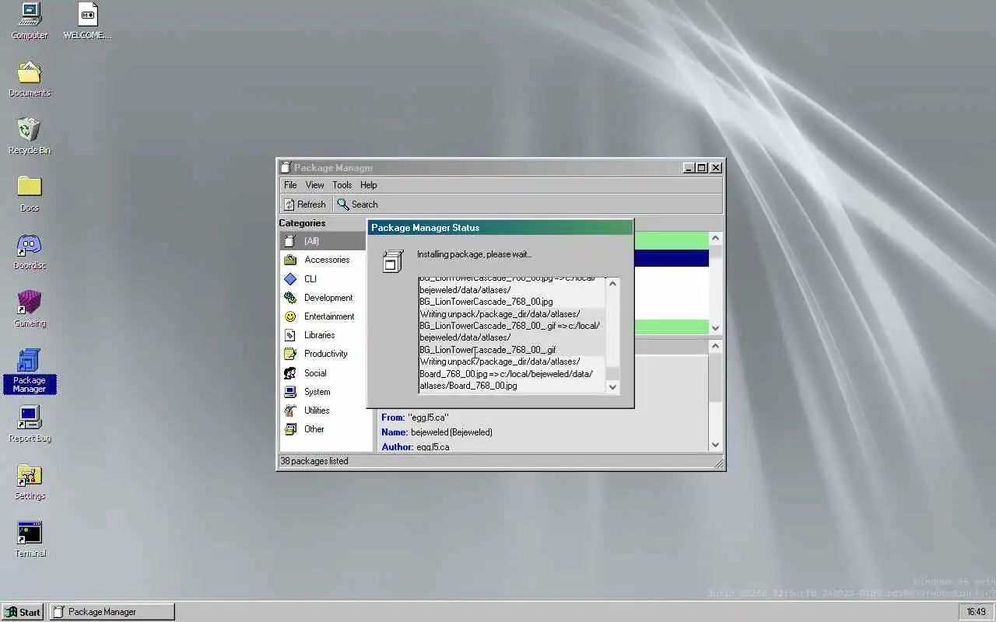Click package list scroll down arrow
Viewport: 996px width, 622px height.
pos(716,328)
